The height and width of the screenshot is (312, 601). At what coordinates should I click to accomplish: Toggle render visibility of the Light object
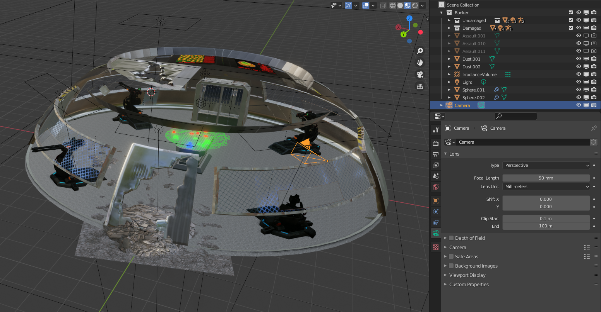(x=594, y=82)
